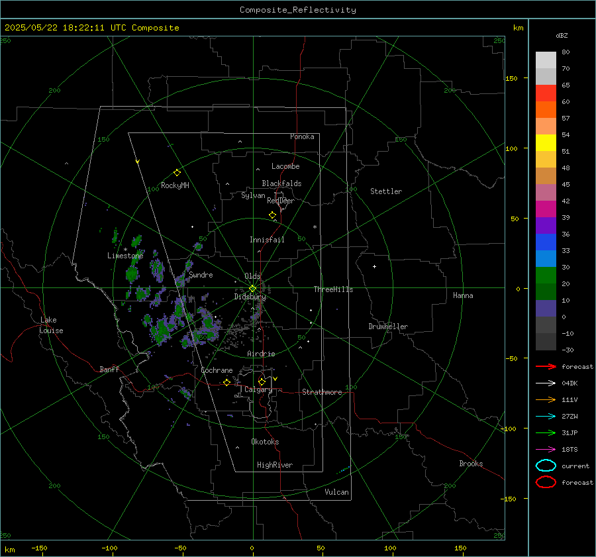Click the Sylvan label on map
This screenshot has width=596, height=557.
tap(253, 195)
